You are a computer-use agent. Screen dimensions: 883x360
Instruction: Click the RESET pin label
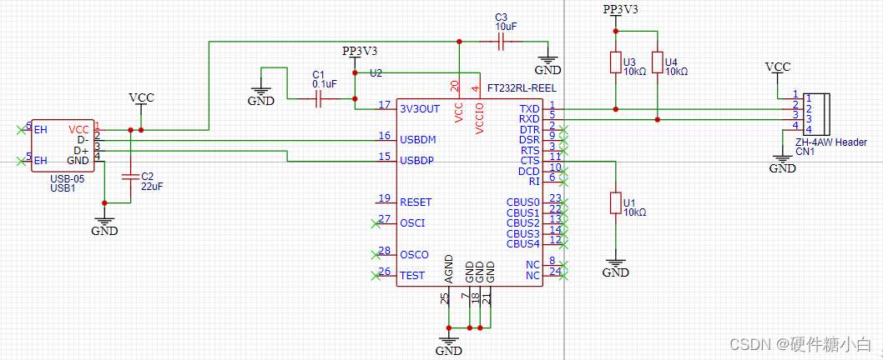[x=416, y=202]
